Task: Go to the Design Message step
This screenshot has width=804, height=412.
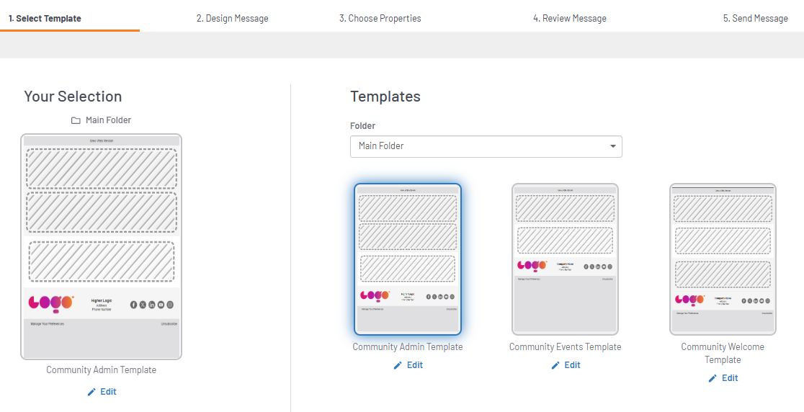Action: click(x=232, y=18)
